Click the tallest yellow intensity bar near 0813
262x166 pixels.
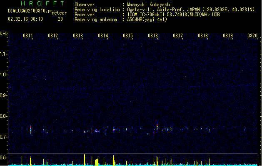click(x=85, y=160)
